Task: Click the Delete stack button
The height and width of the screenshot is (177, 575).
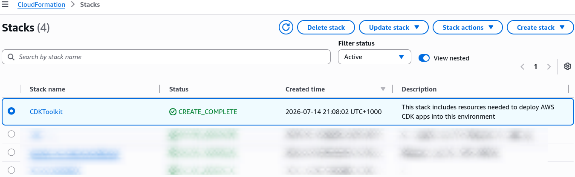Action: click(x=326, y=27)
